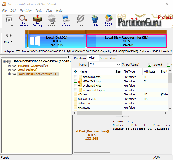173x160 pixels.
Task: Open the Help menu
Action: tap(59, 11)
